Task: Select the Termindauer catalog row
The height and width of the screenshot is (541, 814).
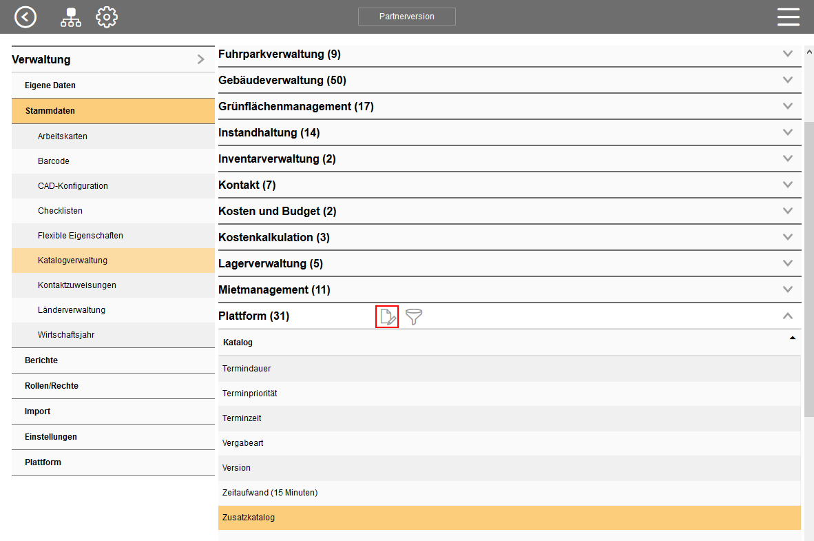Action: click(509, 369)
